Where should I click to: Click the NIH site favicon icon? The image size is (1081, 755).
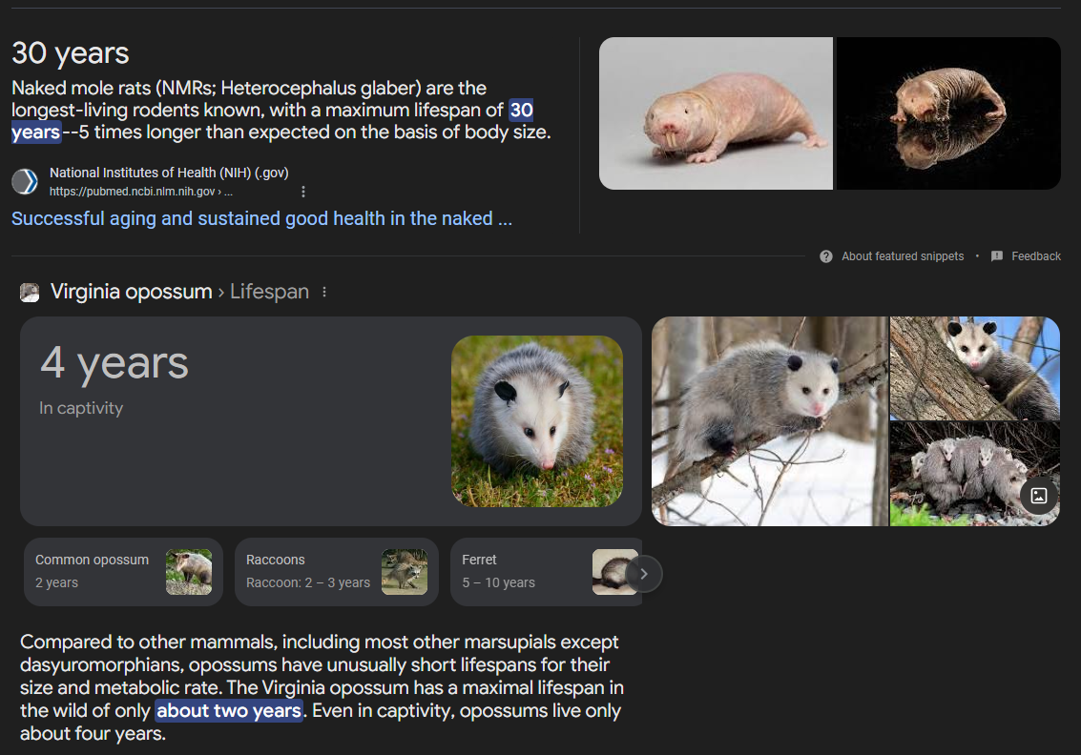25,182
